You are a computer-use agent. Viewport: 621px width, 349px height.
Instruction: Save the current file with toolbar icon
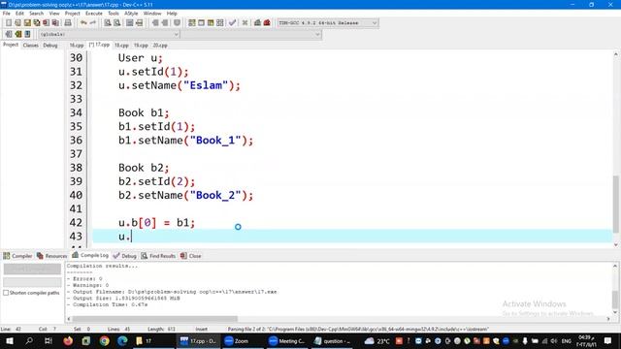click(x=27, y=23)
